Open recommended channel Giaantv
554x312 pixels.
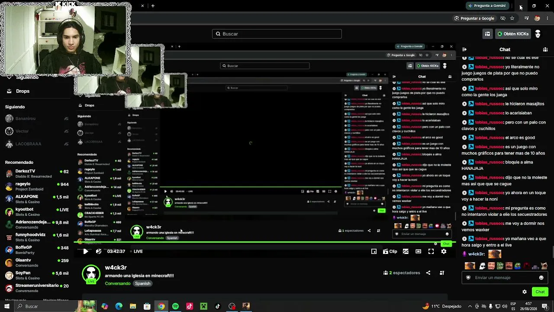coord(36,263)
